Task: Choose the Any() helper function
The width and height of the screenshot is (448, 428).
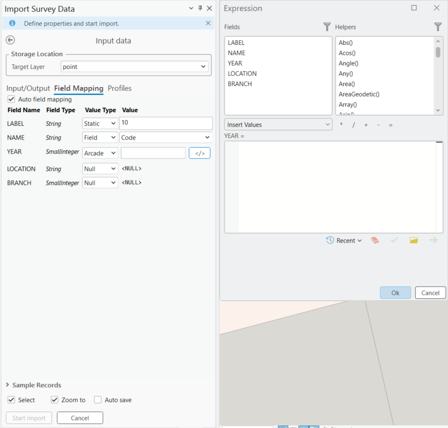Action: 346,74
